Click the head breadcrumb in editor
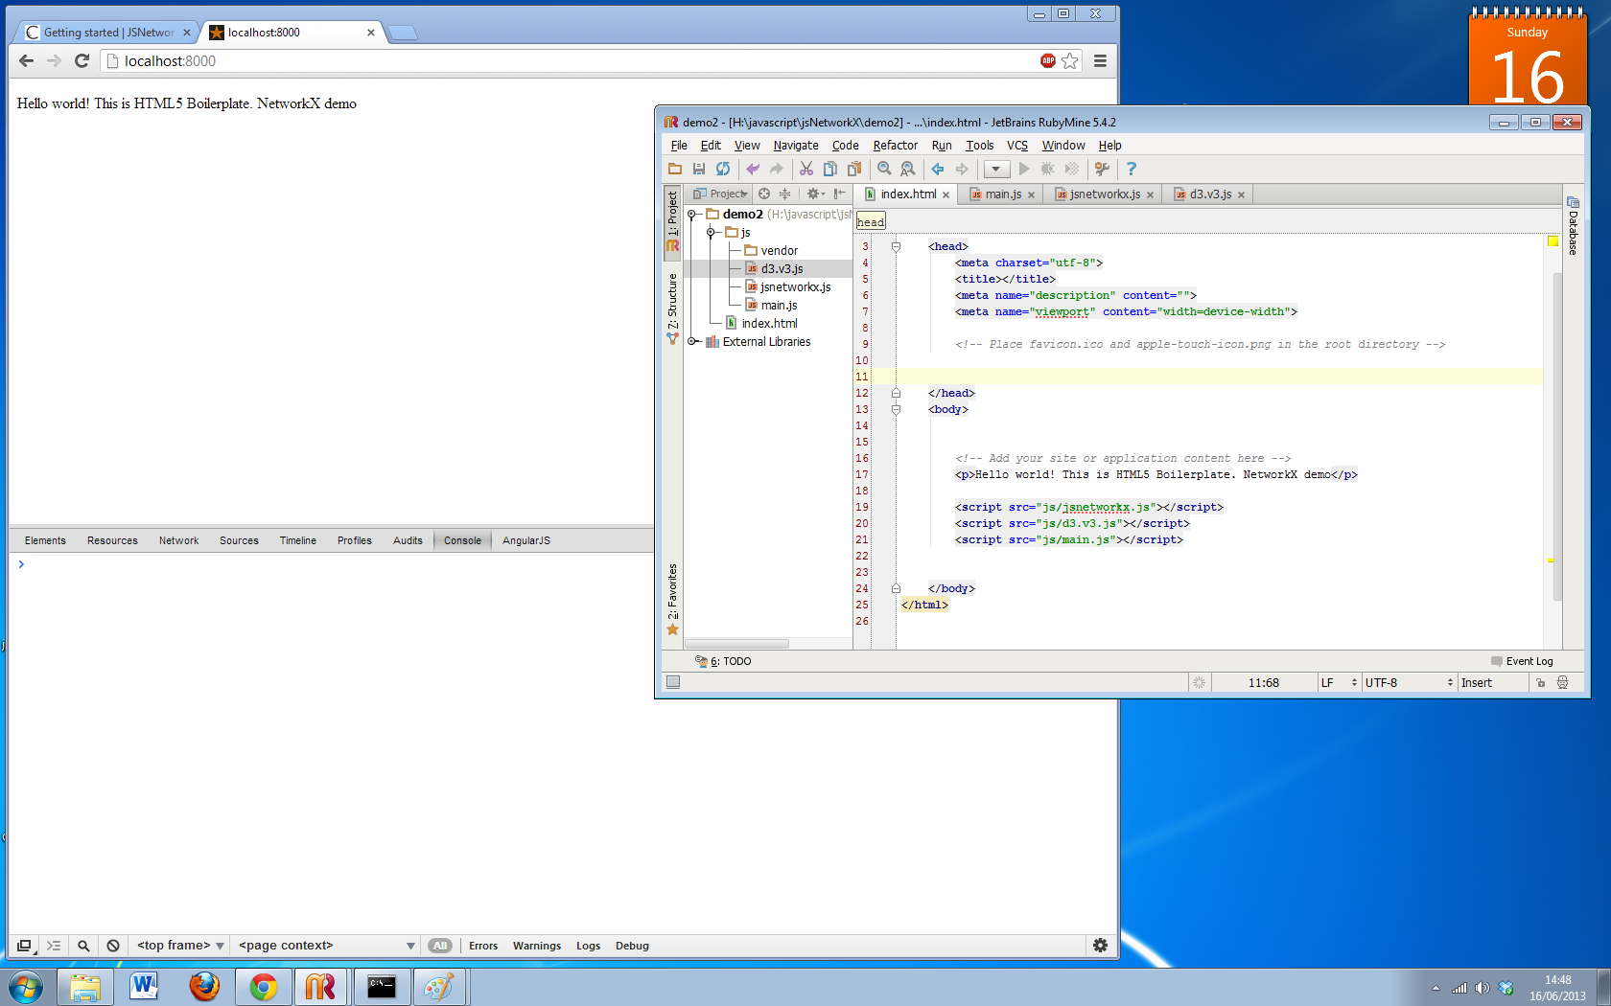The width and height of the screenshot is (1611, 1006). click(871, 221)
